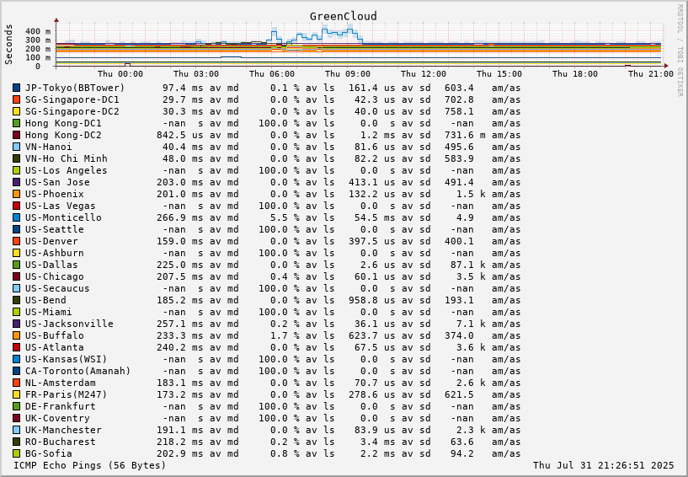Click the SG-Singapore-DC1 legend color swatch
The width and height of the screenshot is (688, 477).
[x=17, y=99]
